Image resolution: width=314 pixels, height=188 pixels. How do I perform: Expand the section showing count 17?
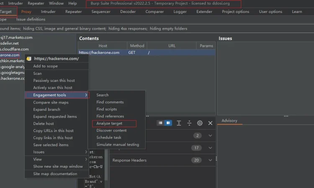coord(210,148)
